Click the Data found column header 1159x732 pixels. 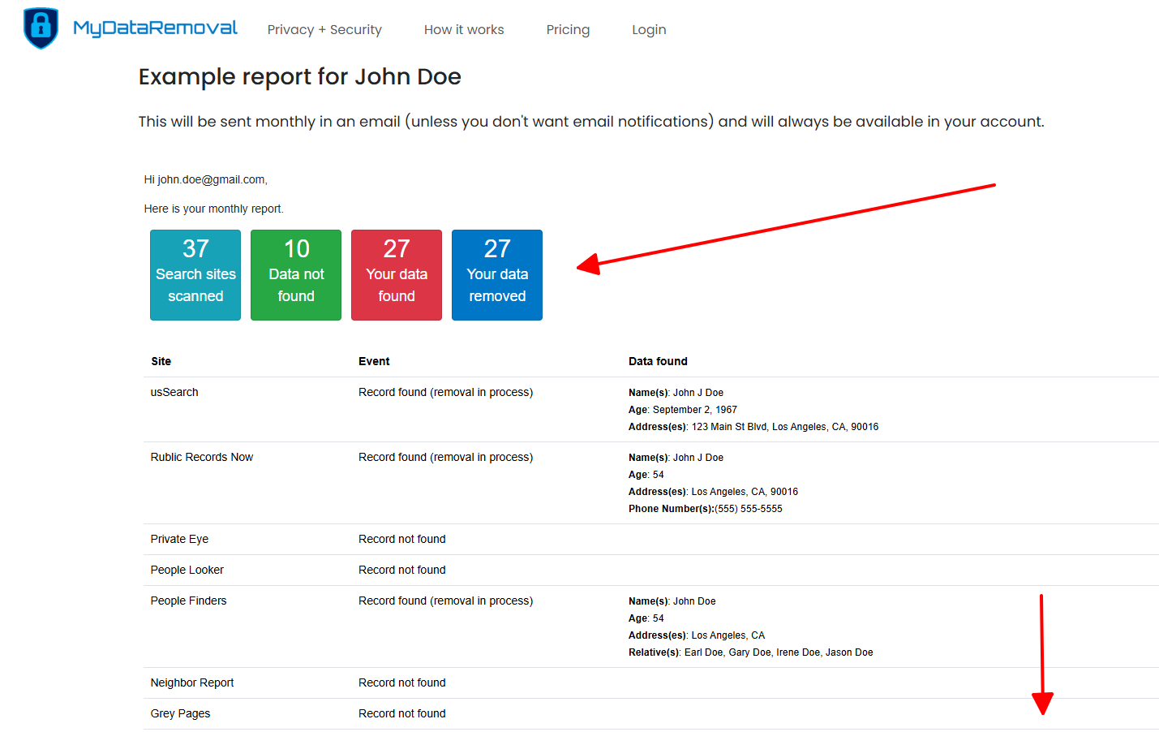[x=658, y=362]
